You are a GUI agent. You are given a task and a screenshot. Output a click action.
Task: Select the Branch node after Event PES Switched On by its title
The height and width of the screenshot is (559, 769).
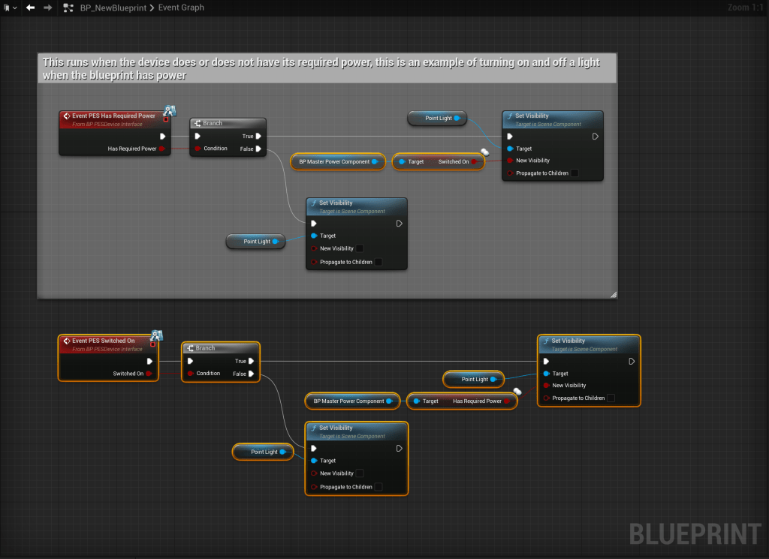pyautogui.click(x=205, y=348)
